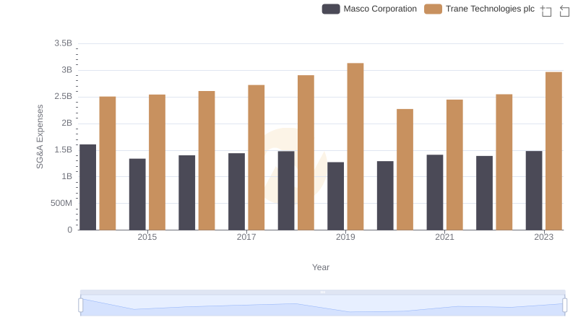The width and height of the screenshot is (578, 333).
Task: Click Trane Technologies bar for 2018
Action: (x=306, y=152)
